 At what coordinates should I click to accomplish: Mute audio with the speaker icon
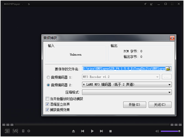tap(157, 131)
